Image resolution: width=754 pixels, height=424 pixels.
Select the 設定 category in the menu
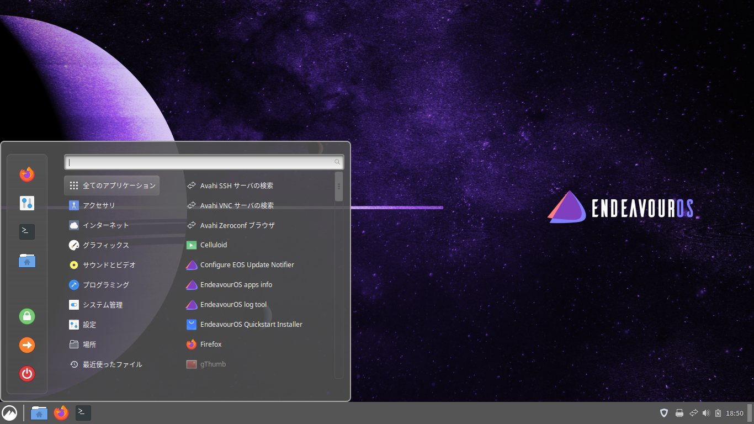click(x=112, y=325)
